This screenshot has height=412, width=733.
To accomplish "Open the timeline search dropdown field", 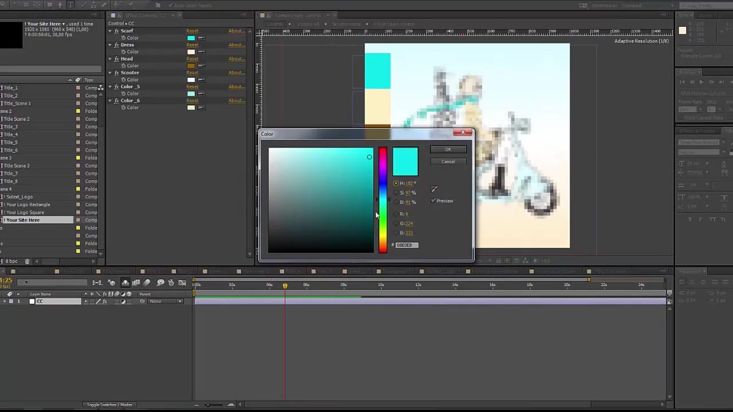I will click(x=52, y=282).
